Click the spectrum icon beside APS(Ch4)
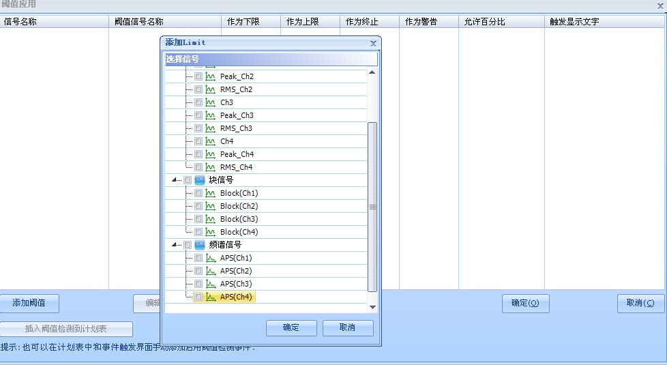 point(211,297)
